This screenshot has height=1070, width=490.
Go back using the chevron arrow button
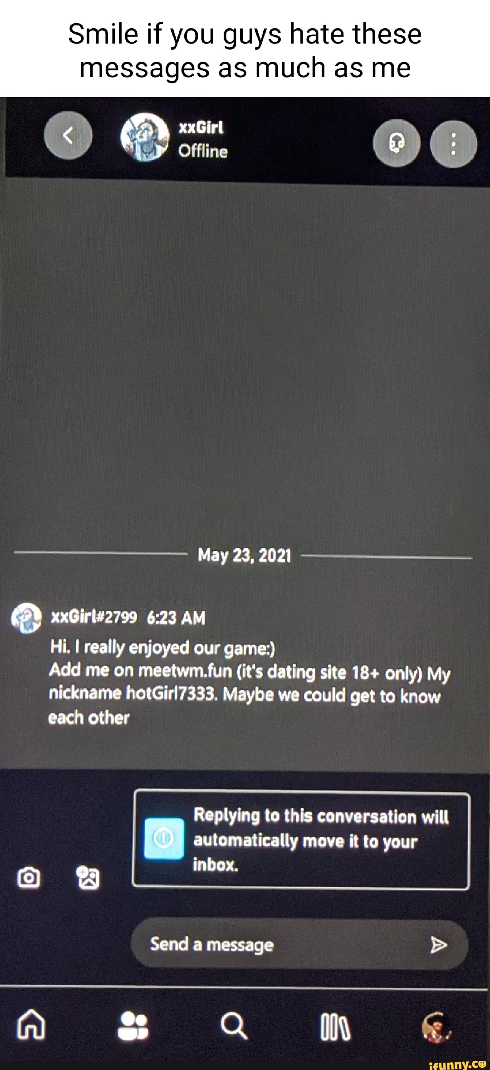68,135
